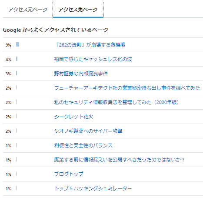Open the link 福岡で感じたキャッシュレス化の波

coord(93,59)
